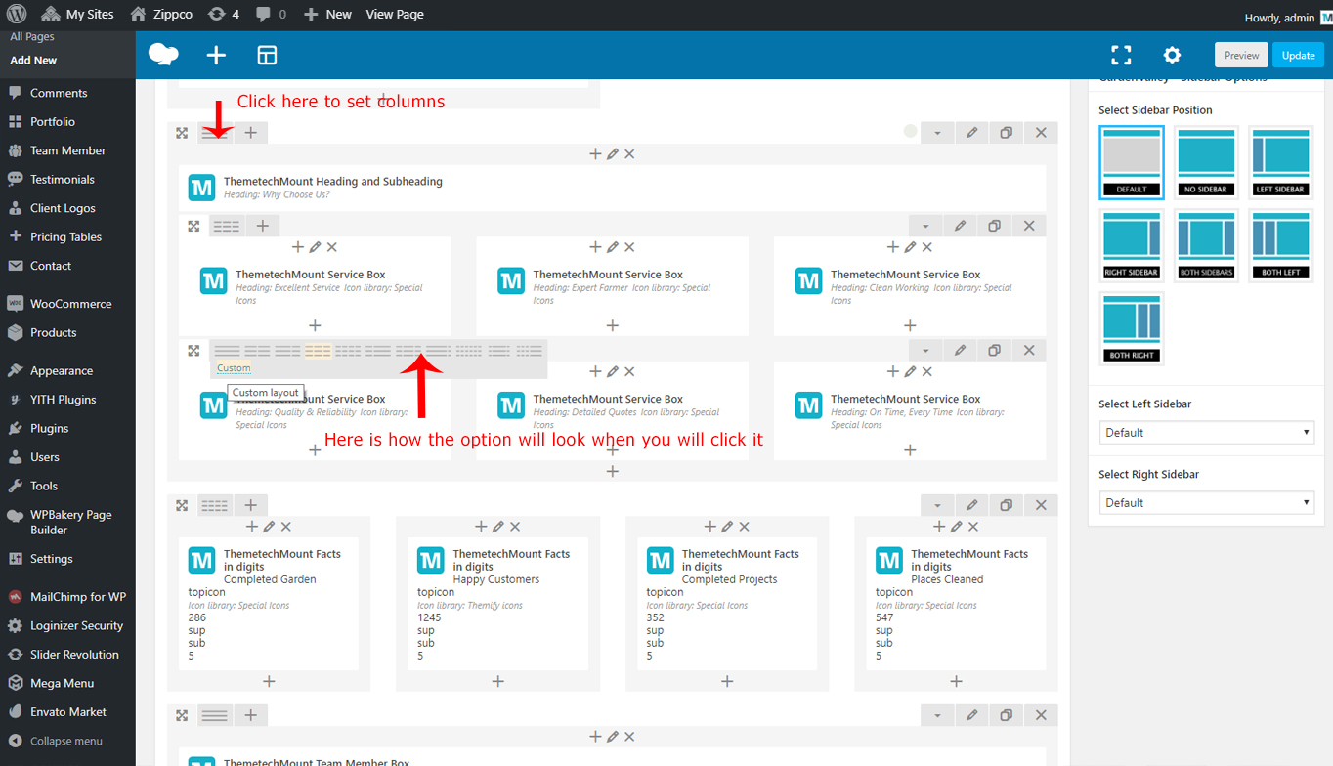The width and height of the screenshot is (1333, 766).
Task: Toggle full screen mode icon
Action: click(x=1121, y=55)
